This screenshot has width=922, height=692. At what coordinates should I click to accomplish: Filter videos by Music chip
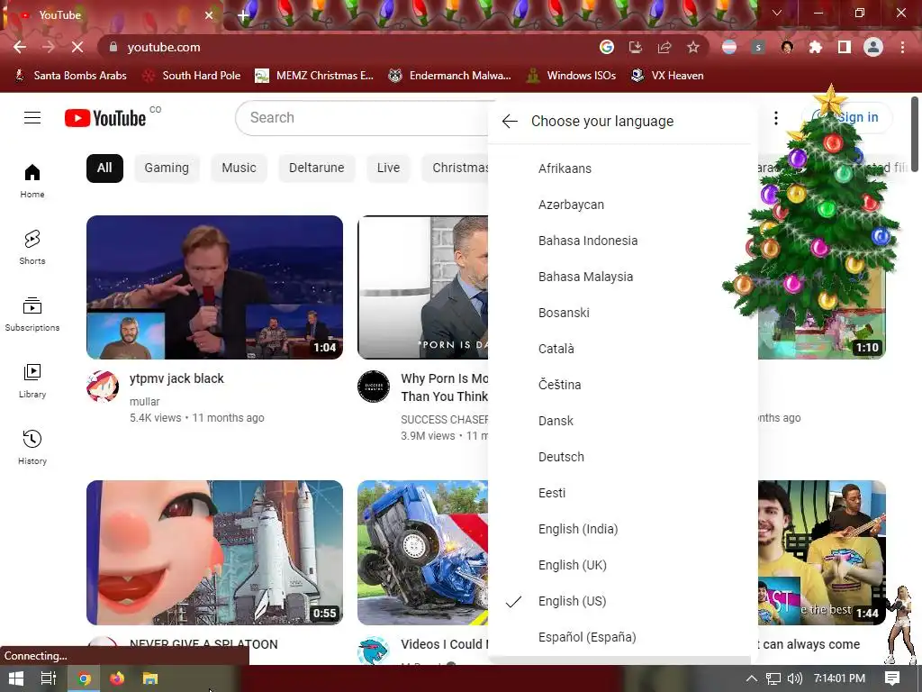239,168
